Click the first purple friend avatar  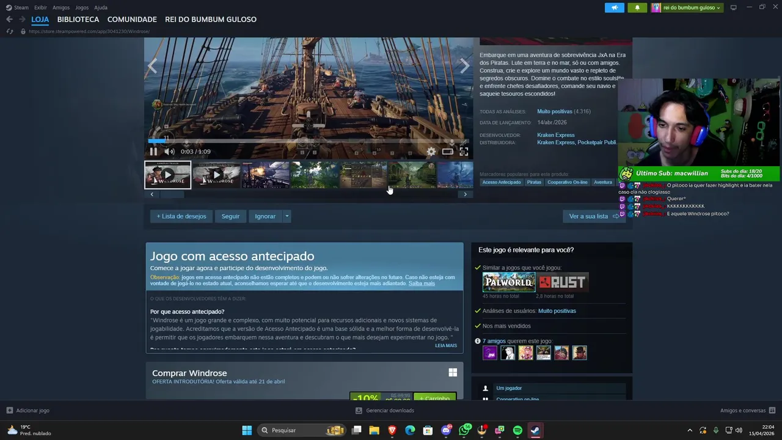490,353
